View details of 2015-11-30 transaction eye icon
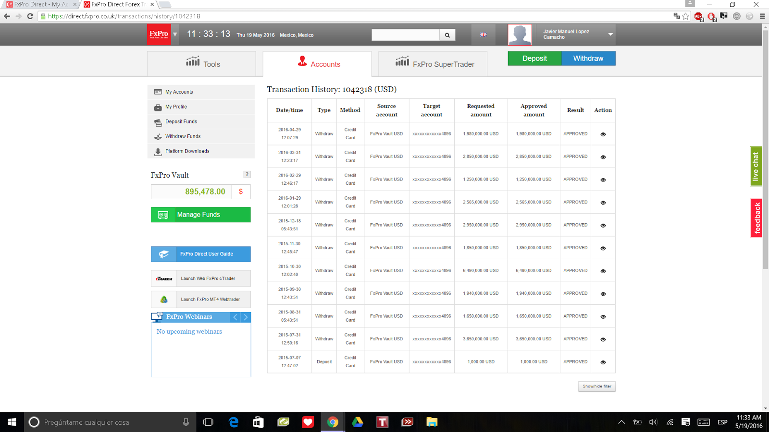This screenshot has width=769, height=432. (603, 248)
